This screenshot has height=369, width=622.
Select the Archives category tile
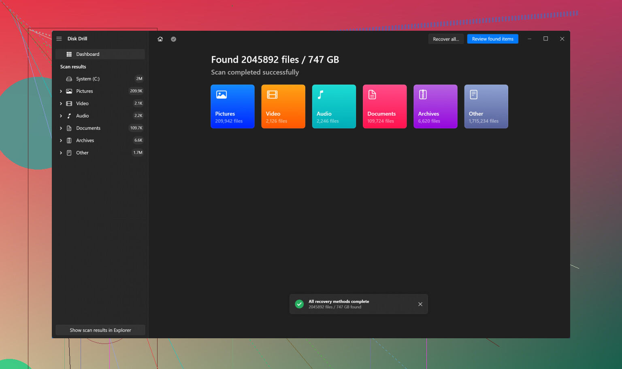[x=435, y=106]
